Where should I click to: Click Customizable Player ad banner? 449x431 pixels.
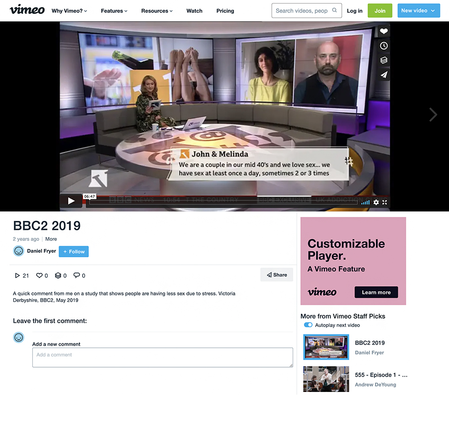353,261
